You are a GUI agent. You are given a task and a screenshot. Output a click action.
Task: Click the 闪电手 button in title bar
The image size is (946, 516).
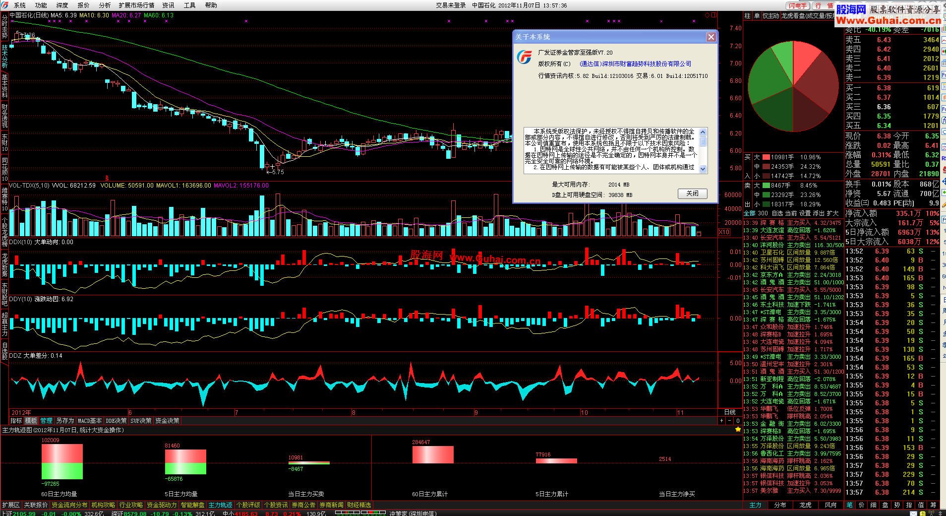[x=798, y=5]
